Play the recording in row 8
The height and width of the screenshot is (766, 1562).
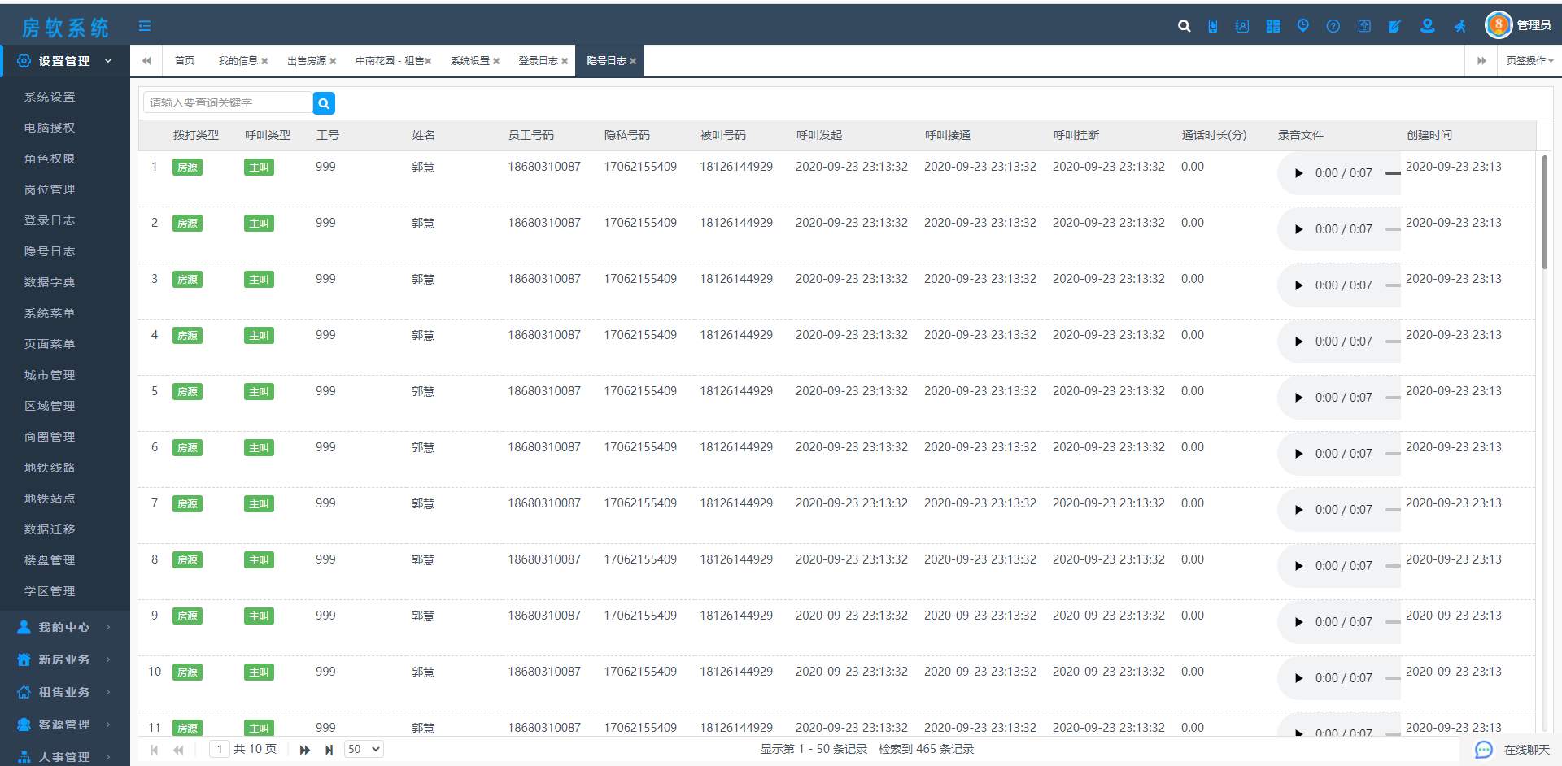(1298, 566)
